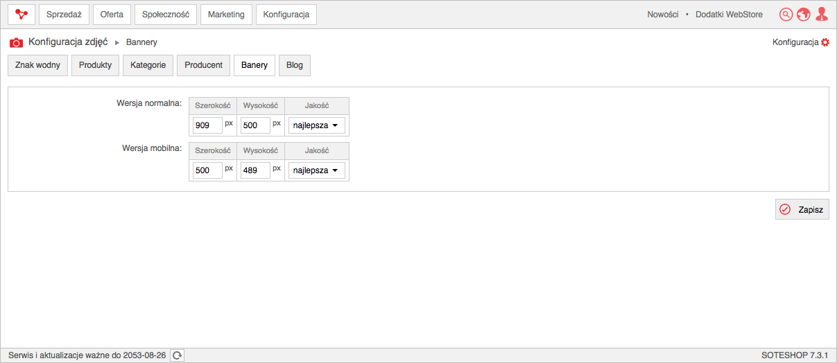Open the Dodatki WebStore link
This screenshot has height=363, width=837.
(729, 14)
